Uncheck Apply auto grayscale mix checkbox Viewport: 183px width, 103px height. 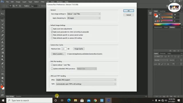pyautogui.click(x=52, y=32)
